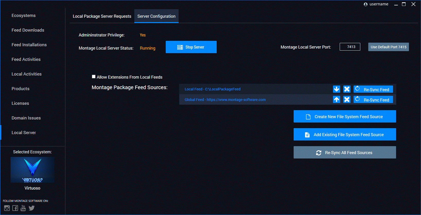This screenshot has height=215, width=421.
Task: Open the Local Feed C:\LocalPackageFeed link
Action: coord(213,89)
